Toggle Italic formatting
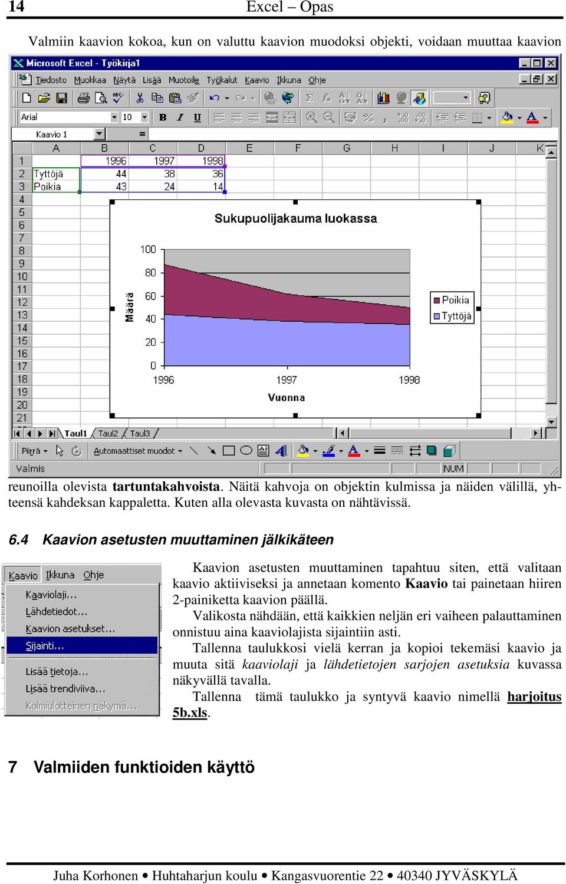Screen dimensions: 566x884 click(180, 117)
